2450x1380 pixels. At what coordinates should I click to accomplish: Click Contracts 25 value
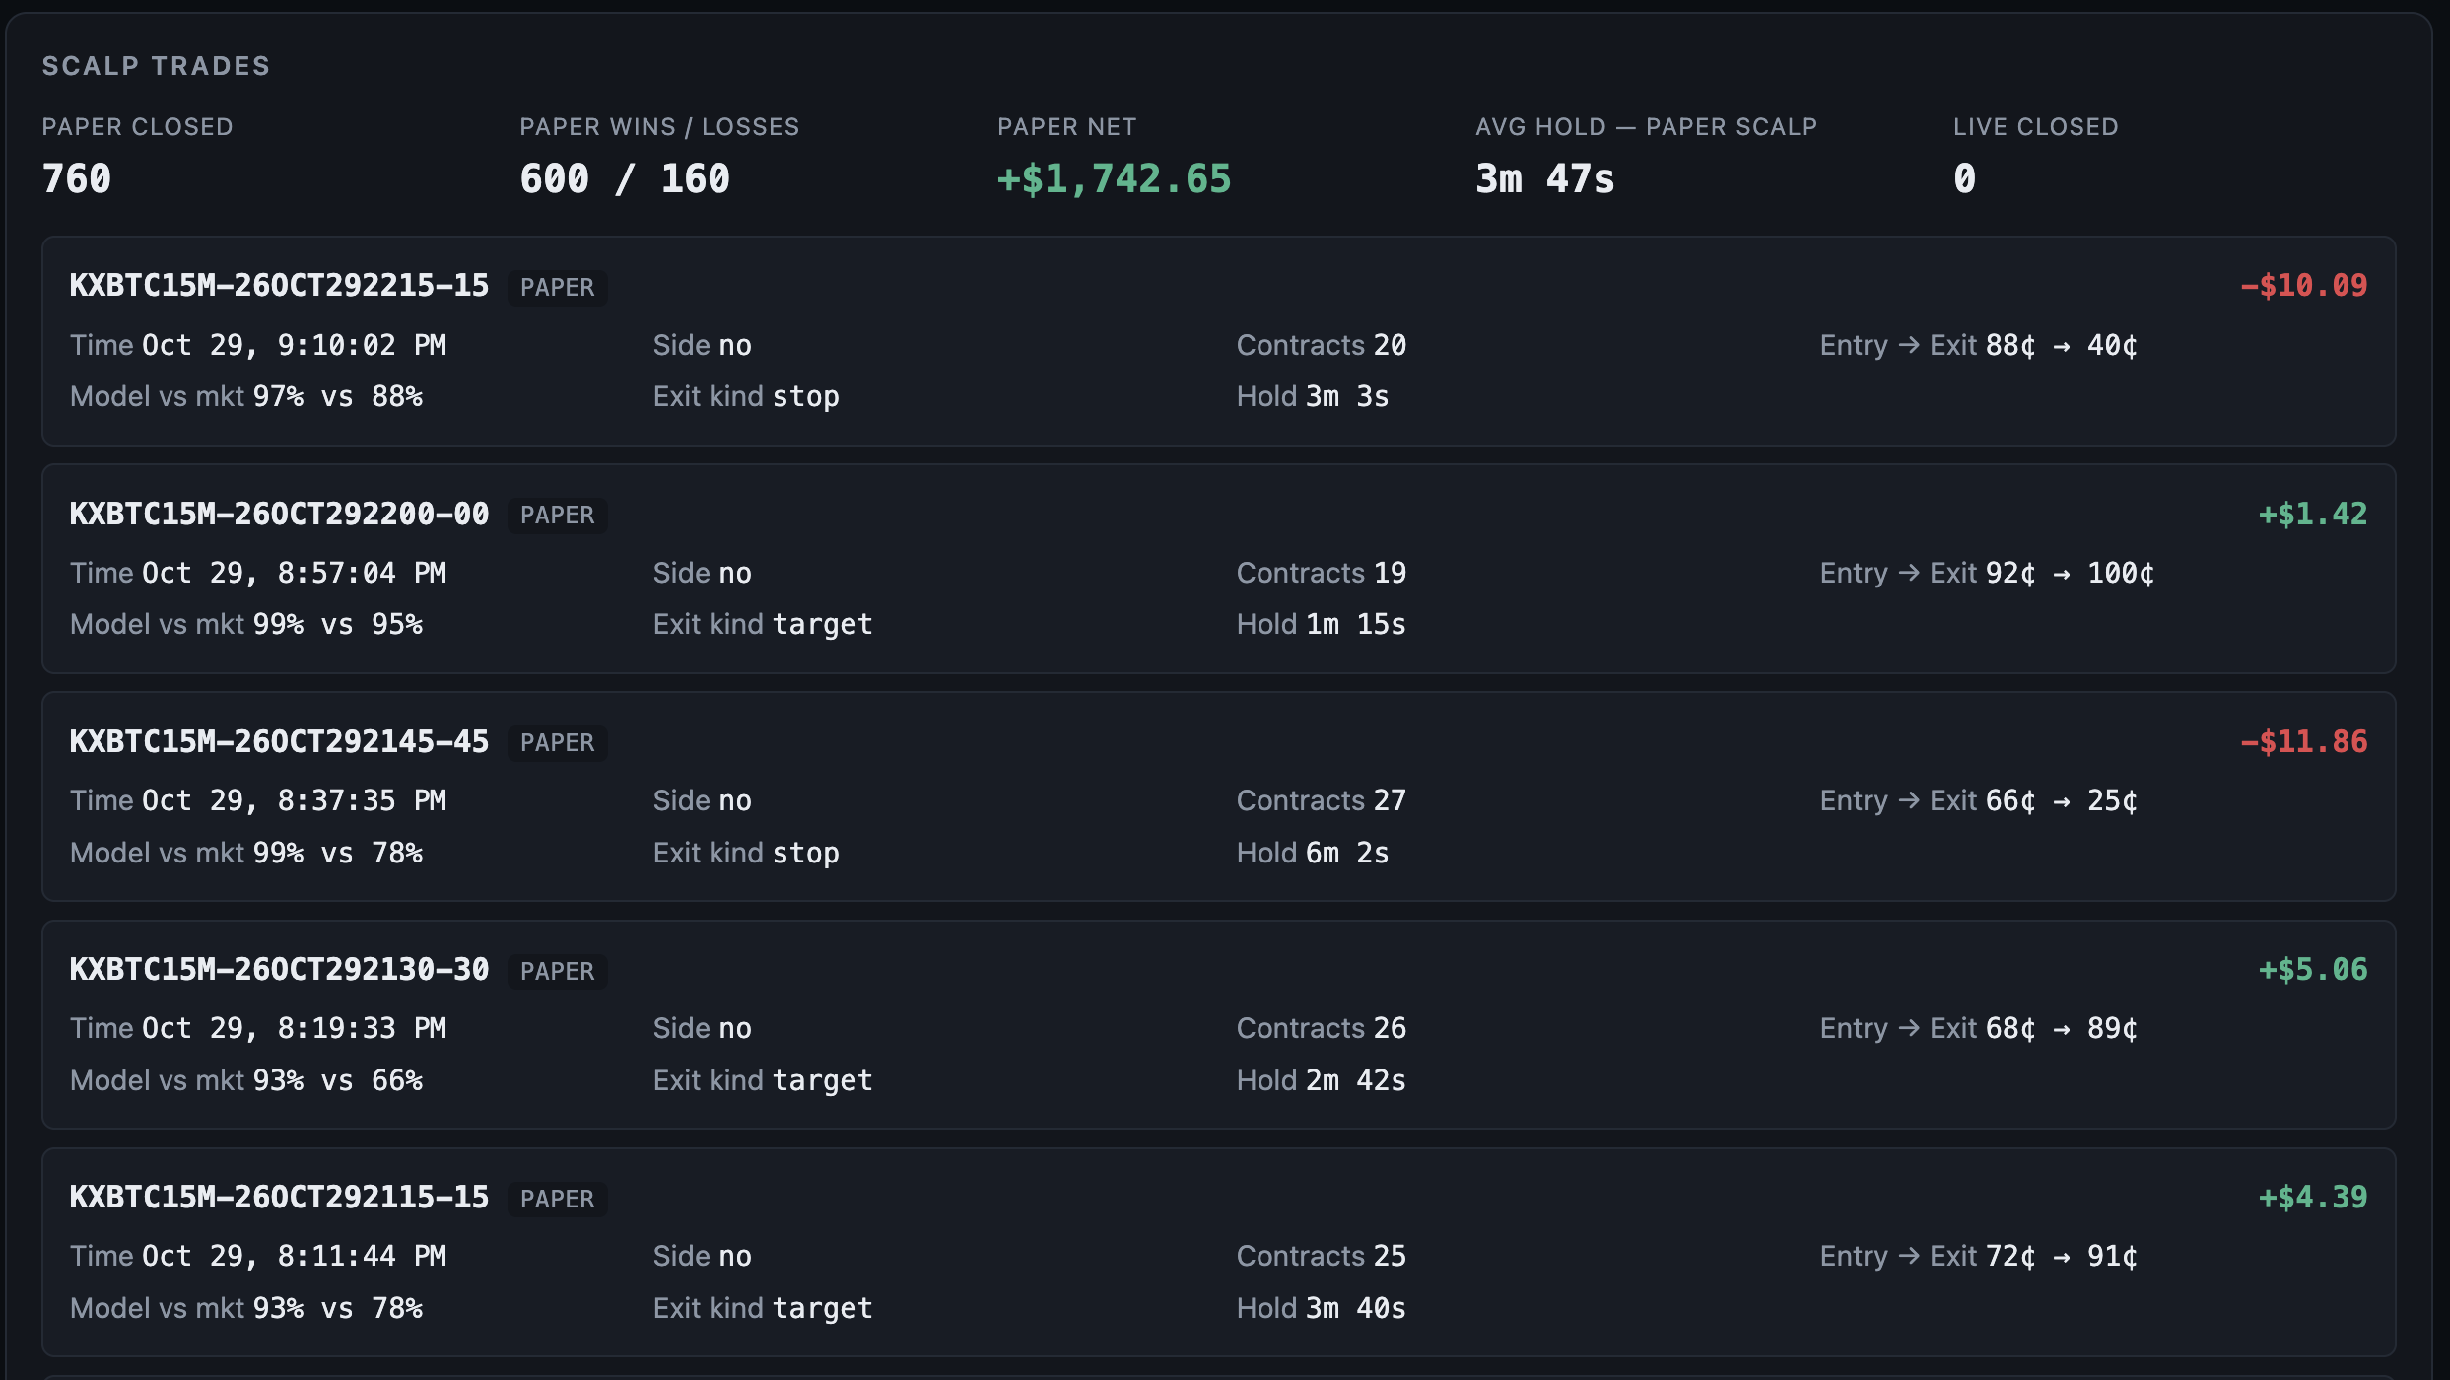pos(1390,1256)
